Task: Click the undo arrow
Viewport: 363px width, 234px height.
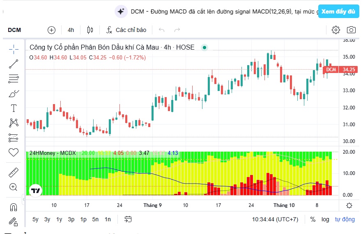Action: (x=162, y=30)
